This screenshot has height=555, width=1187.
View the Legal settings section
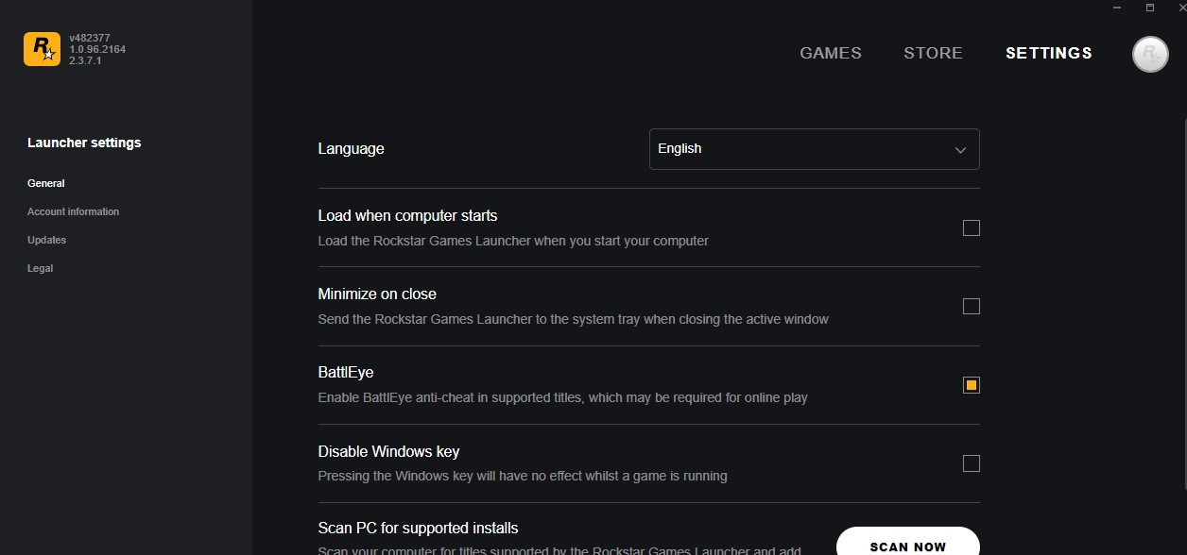[x=40, y=268]
